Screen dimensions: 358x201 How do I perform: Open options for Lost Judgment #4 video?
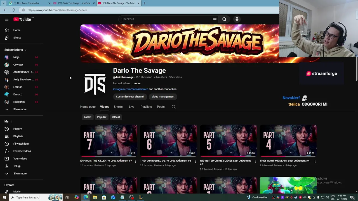pyautogui.click(x=315, y=161)
